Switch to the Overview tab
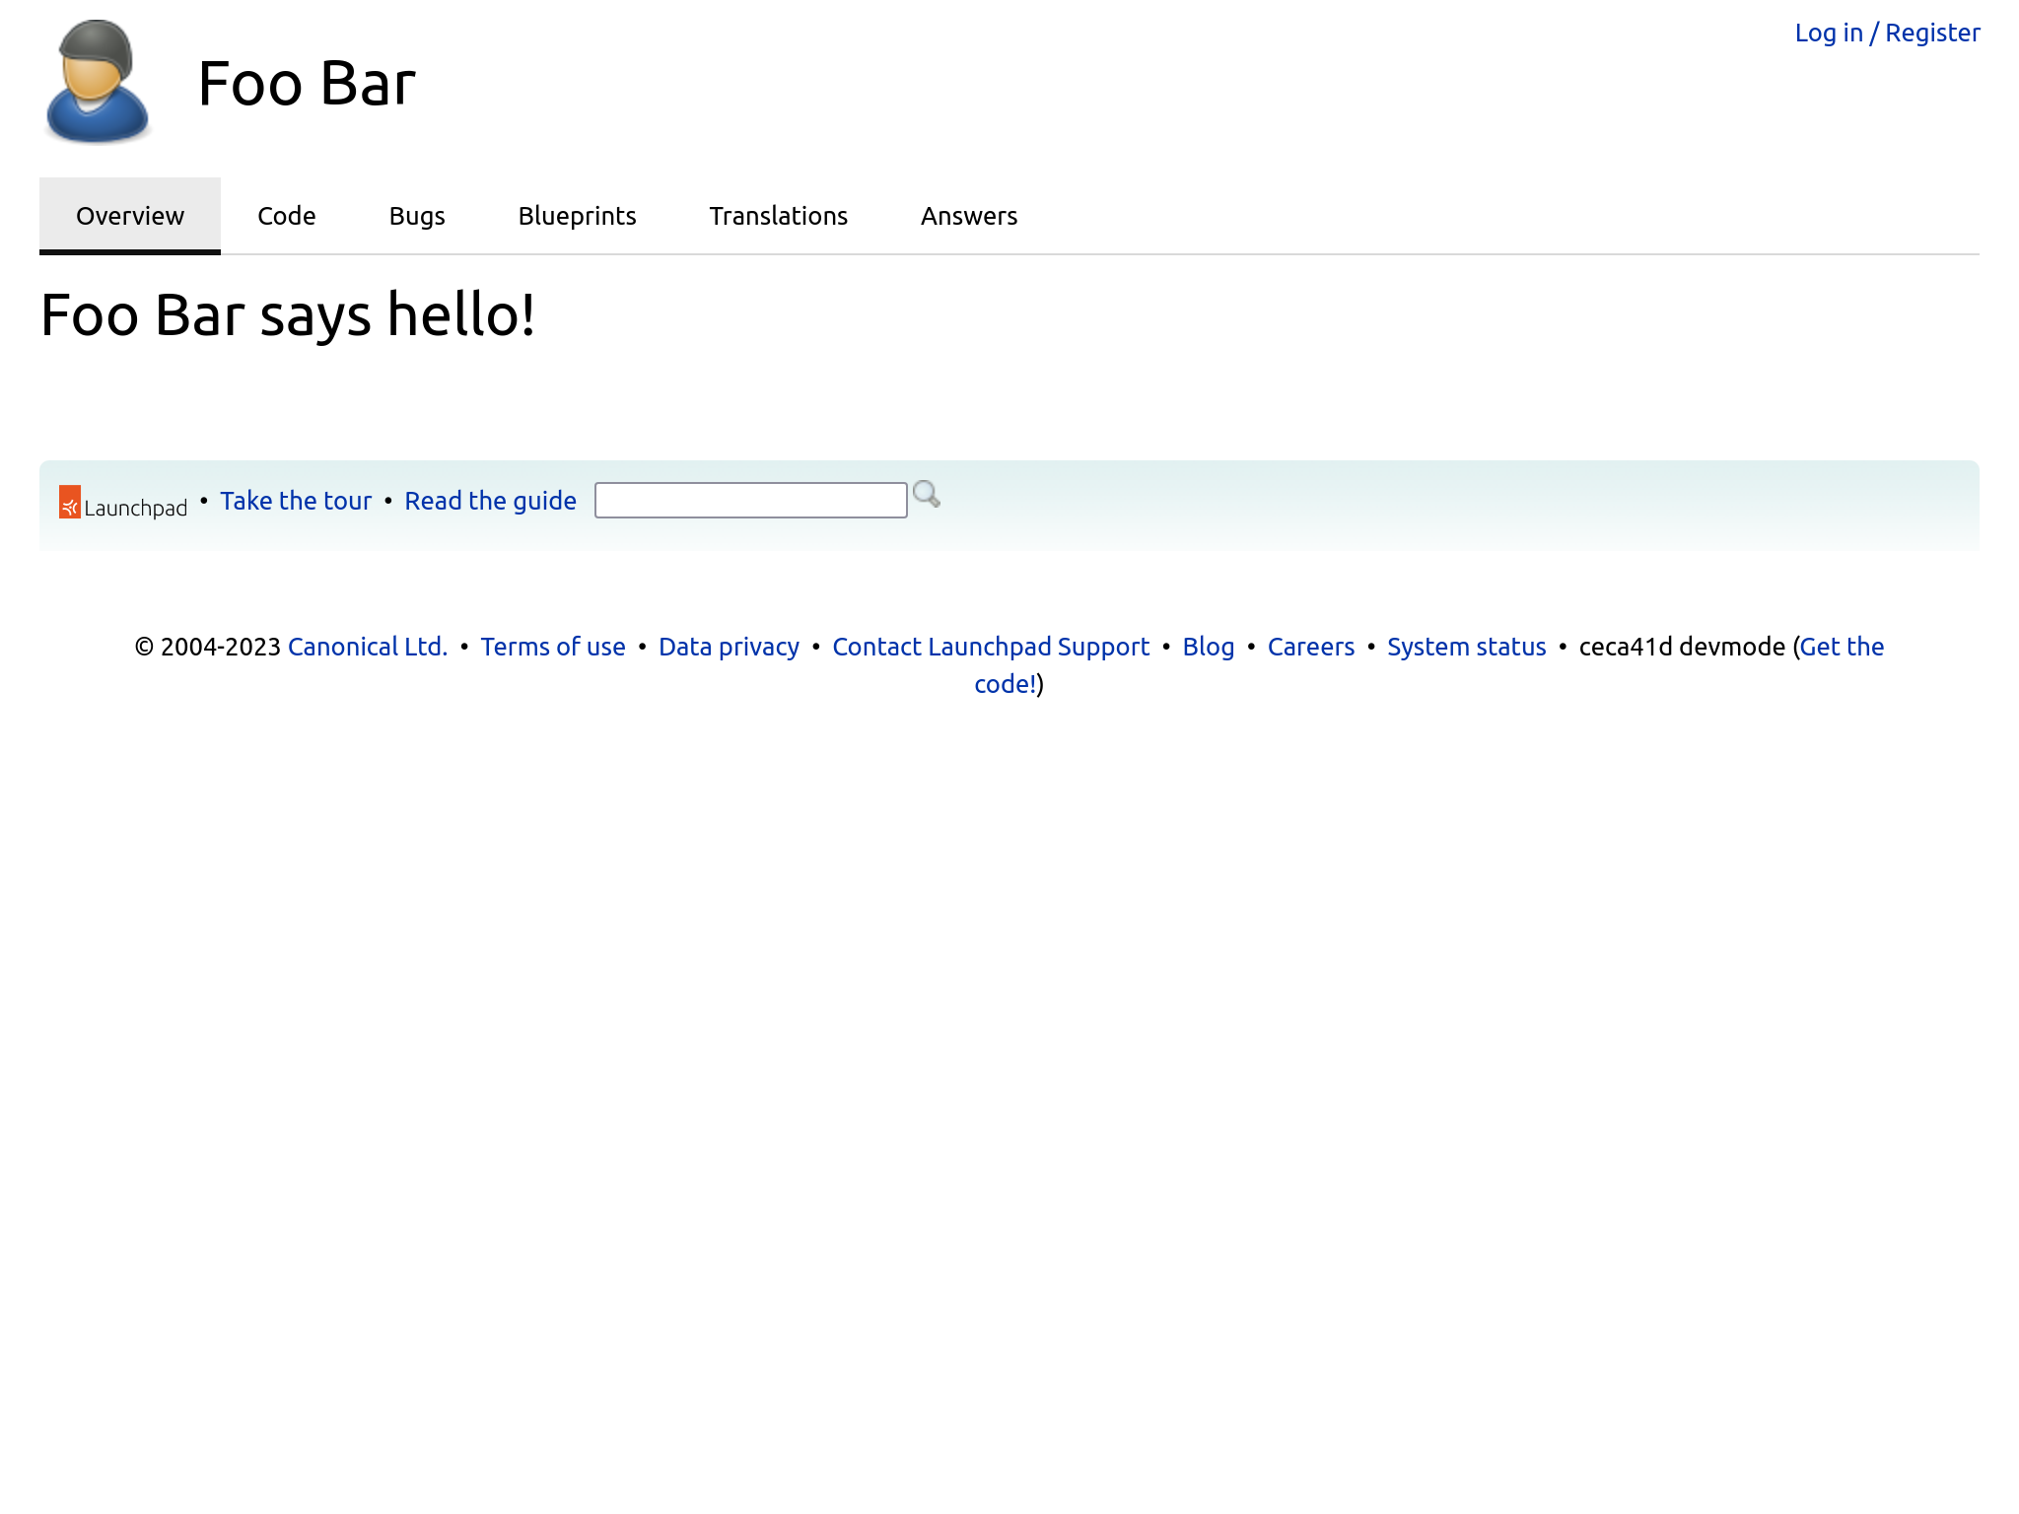Viewport: 2019px width, 1514px height. [130, 216]
